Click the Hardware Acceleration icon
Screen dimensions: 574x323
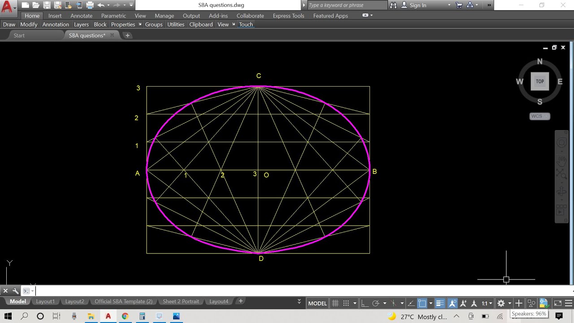pyautogui.click(x=544, y=303)
